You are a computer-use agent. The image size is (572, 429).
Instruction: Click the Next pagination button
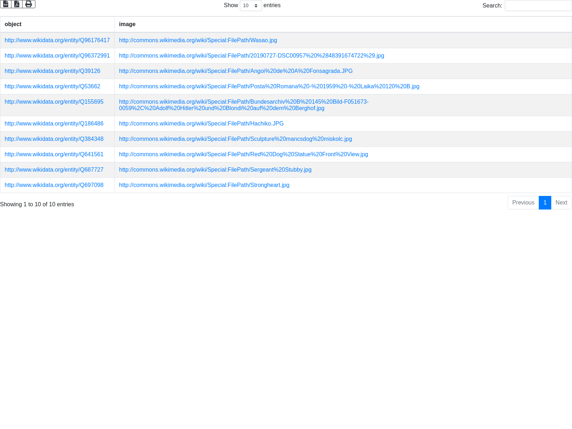(561, 203)
